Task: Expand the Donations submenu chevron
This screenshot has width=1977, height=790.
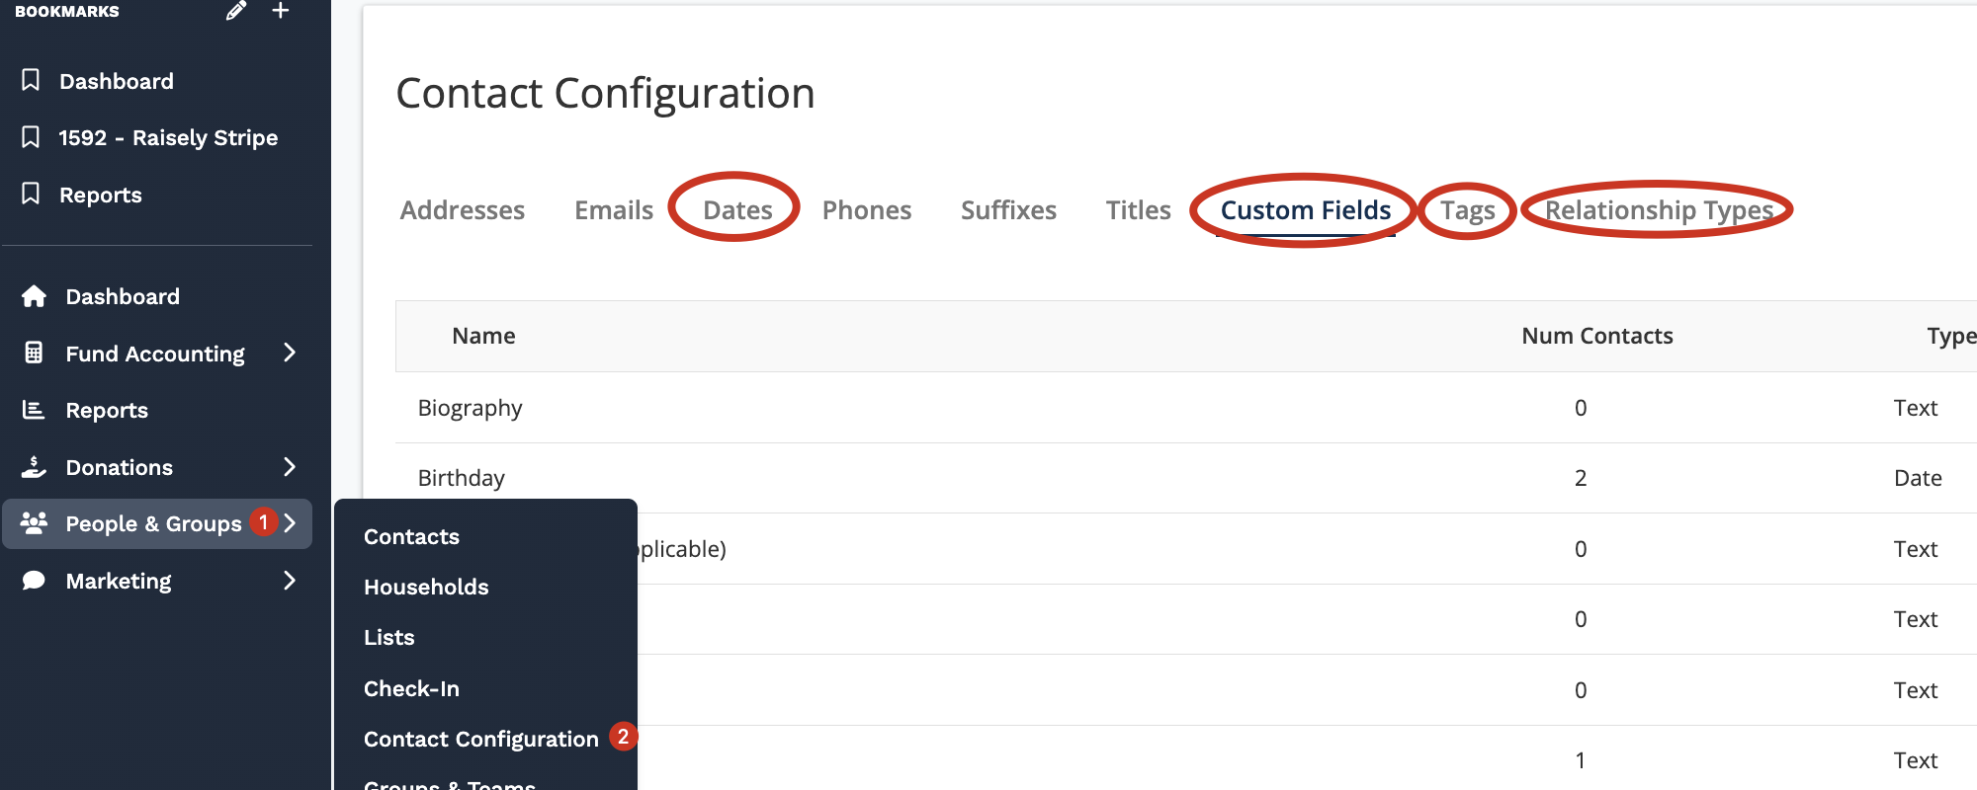Action: (290, 467)
